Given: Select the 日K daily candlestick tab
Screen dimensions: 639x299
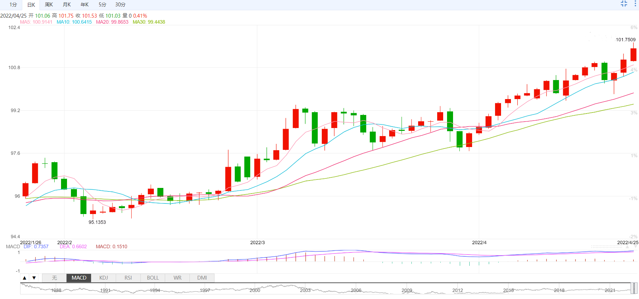Looking at the screenshot, I should tap(31, 5).
